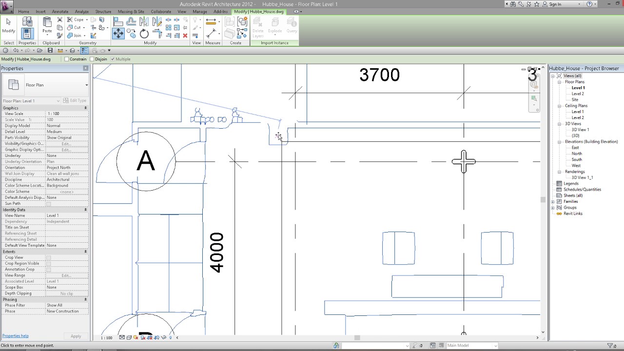Collapse the Graphics properties section
624x351 pixels.
pos(85,108)
